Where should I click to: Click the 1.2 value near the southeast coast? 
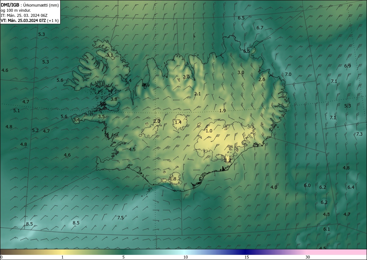click(x=228, y=160)
